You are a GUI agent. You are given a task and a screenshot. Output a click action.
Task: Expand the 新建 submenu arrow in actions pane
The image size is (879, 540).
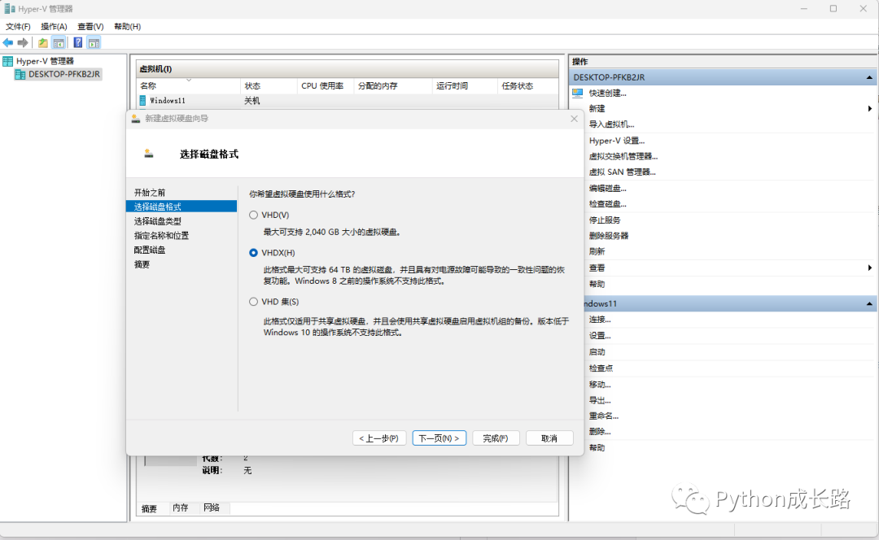point(870,109)
